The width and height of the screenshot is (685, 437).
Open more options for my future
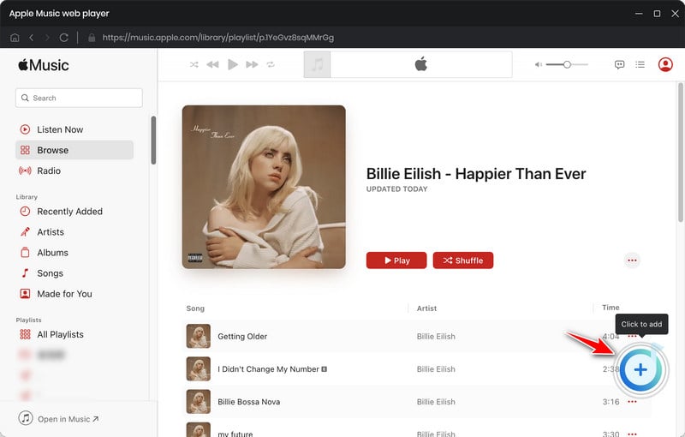click(x=632, y=434)
